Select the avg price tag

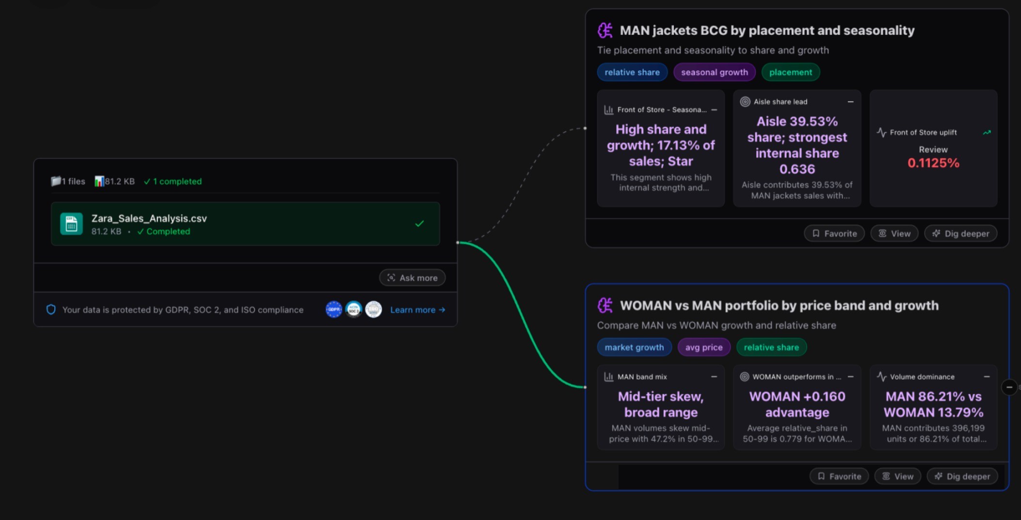704,347
